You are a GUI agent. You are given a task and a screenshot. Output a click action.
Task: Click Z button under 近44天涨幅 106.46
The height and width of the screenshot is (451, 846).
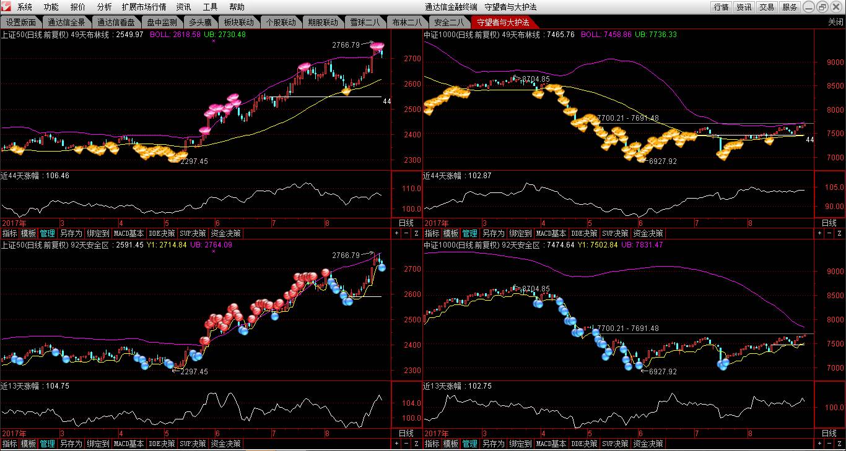coord(416,233)
